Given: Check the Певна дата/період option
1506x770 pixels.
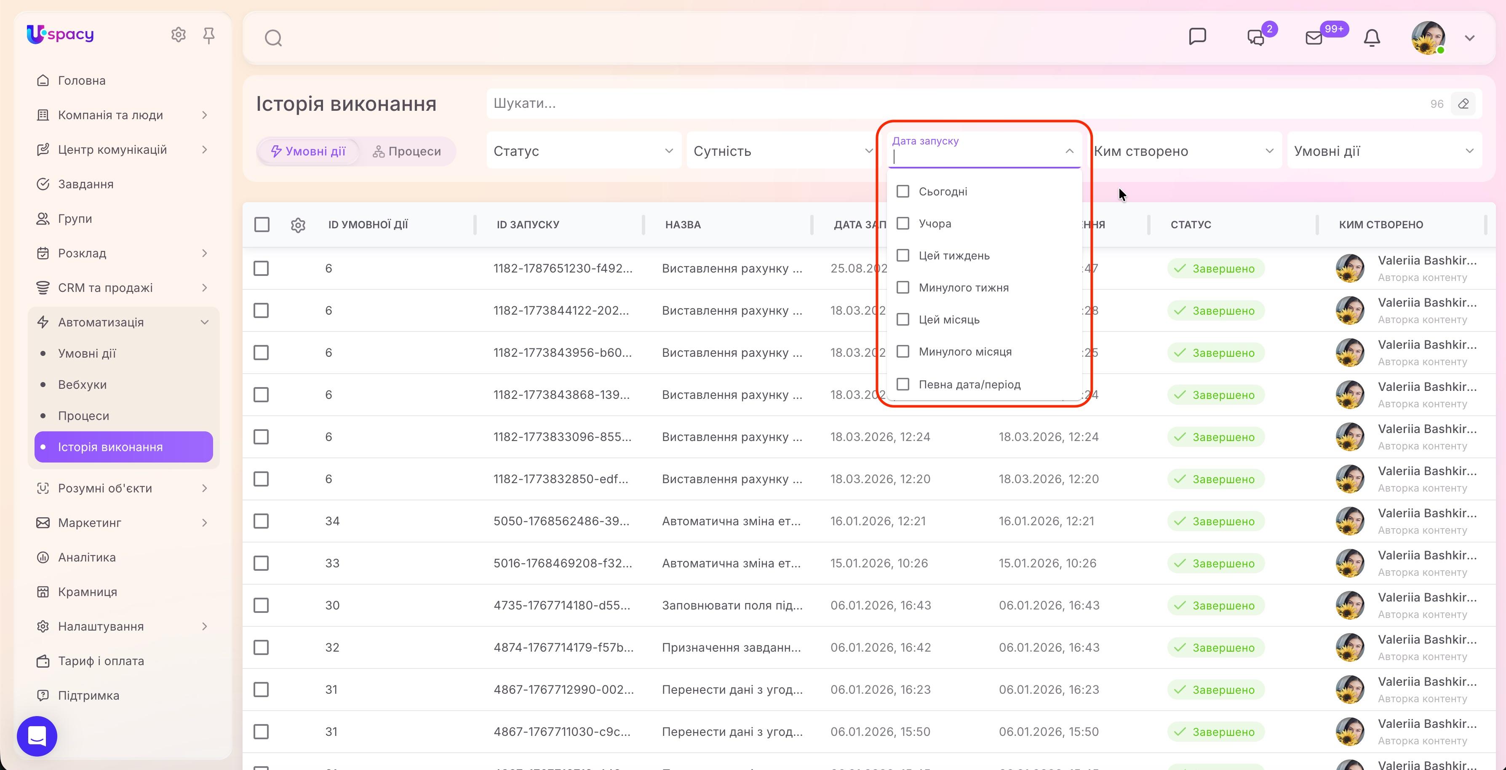Looking at the screenshot, I should click(903, 384).
